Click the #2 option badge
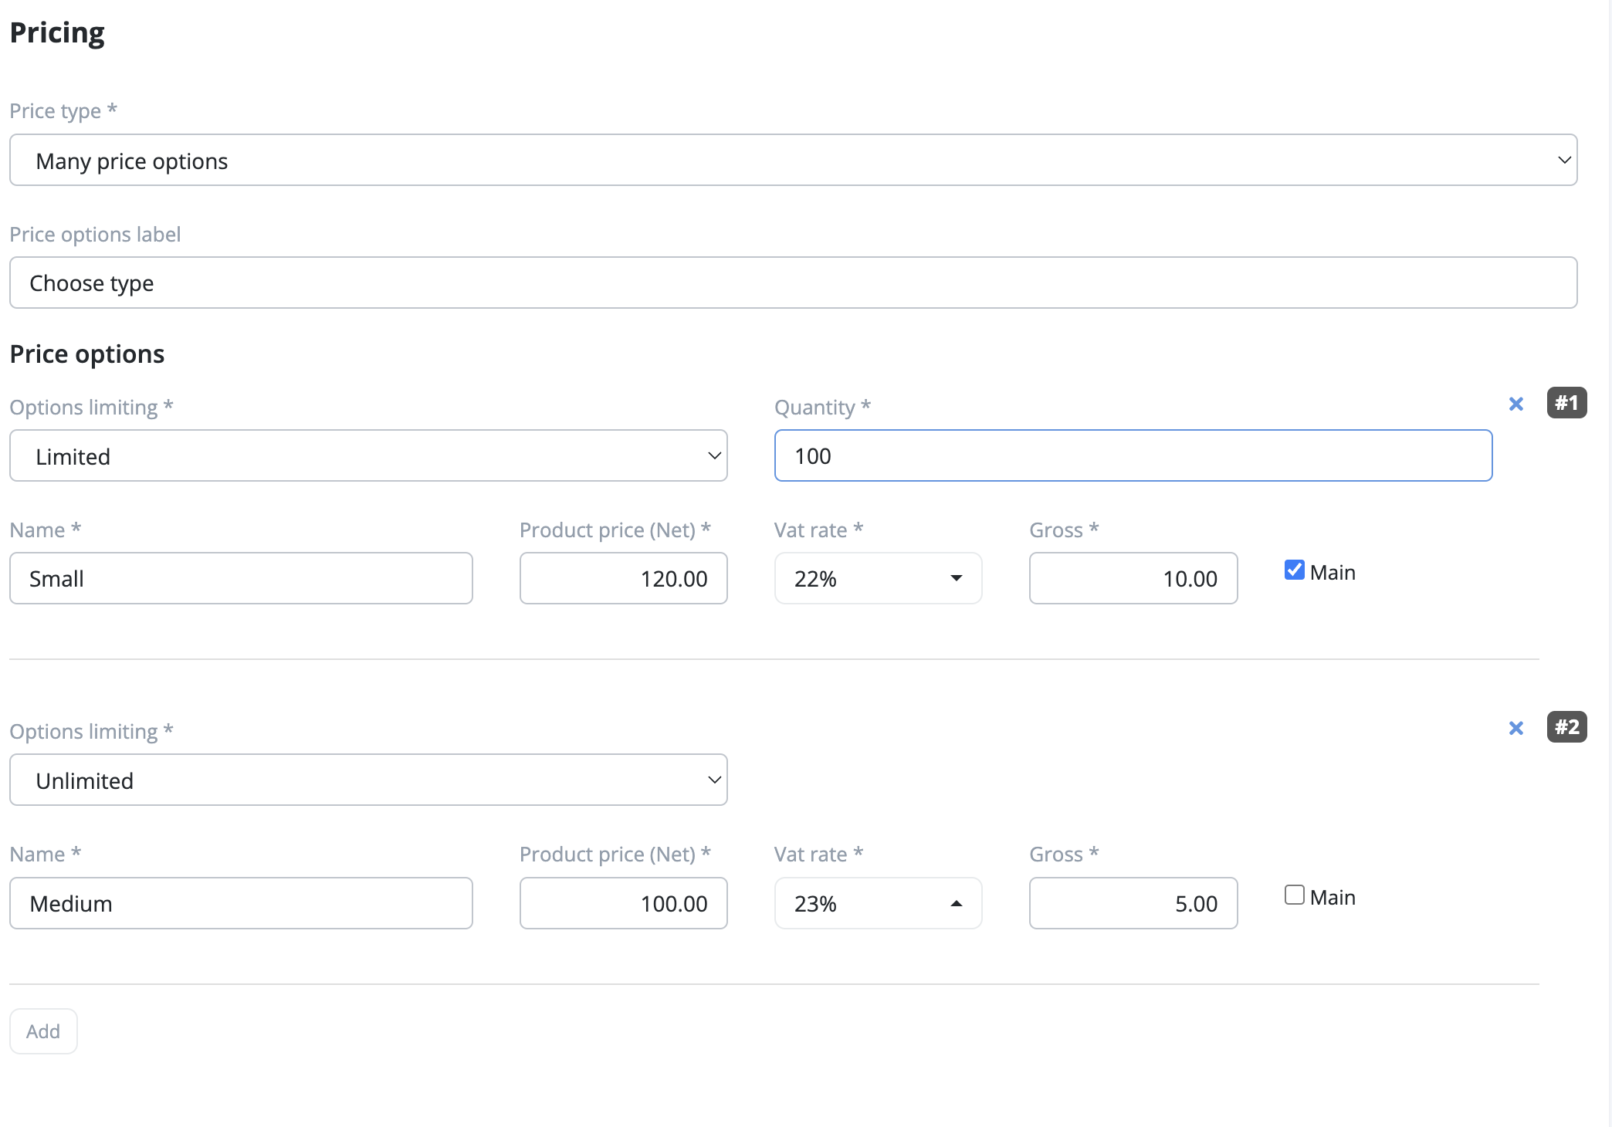The height and width of the screenshot is (1127, 1612). (x=1566, y=727)
